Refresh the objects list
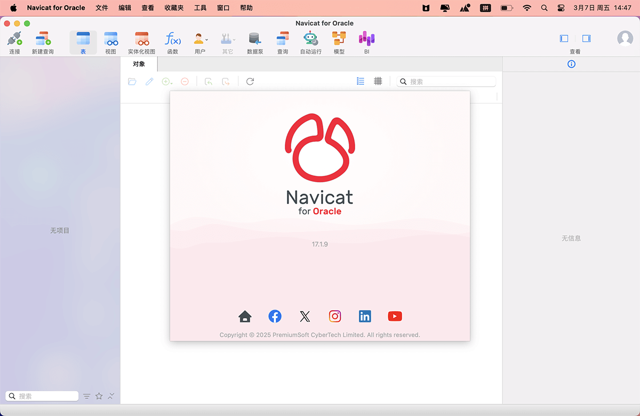The width and height of the screenshot is (640, 416). pyautogui.click(x=250, y=82)
